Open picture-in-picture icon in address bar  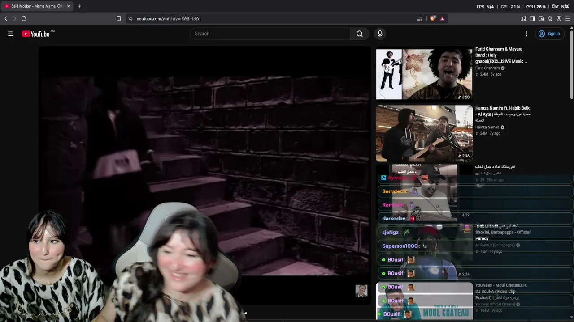coord(419,19)
